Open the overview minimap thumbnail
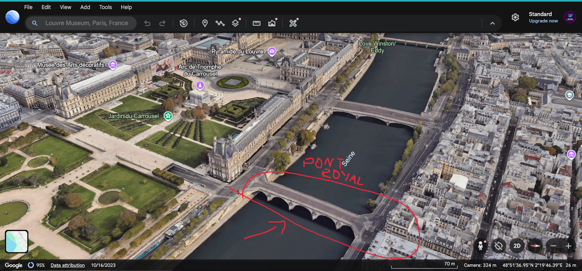The height and width of the screenshot is (271, 582). pos(17,241)
